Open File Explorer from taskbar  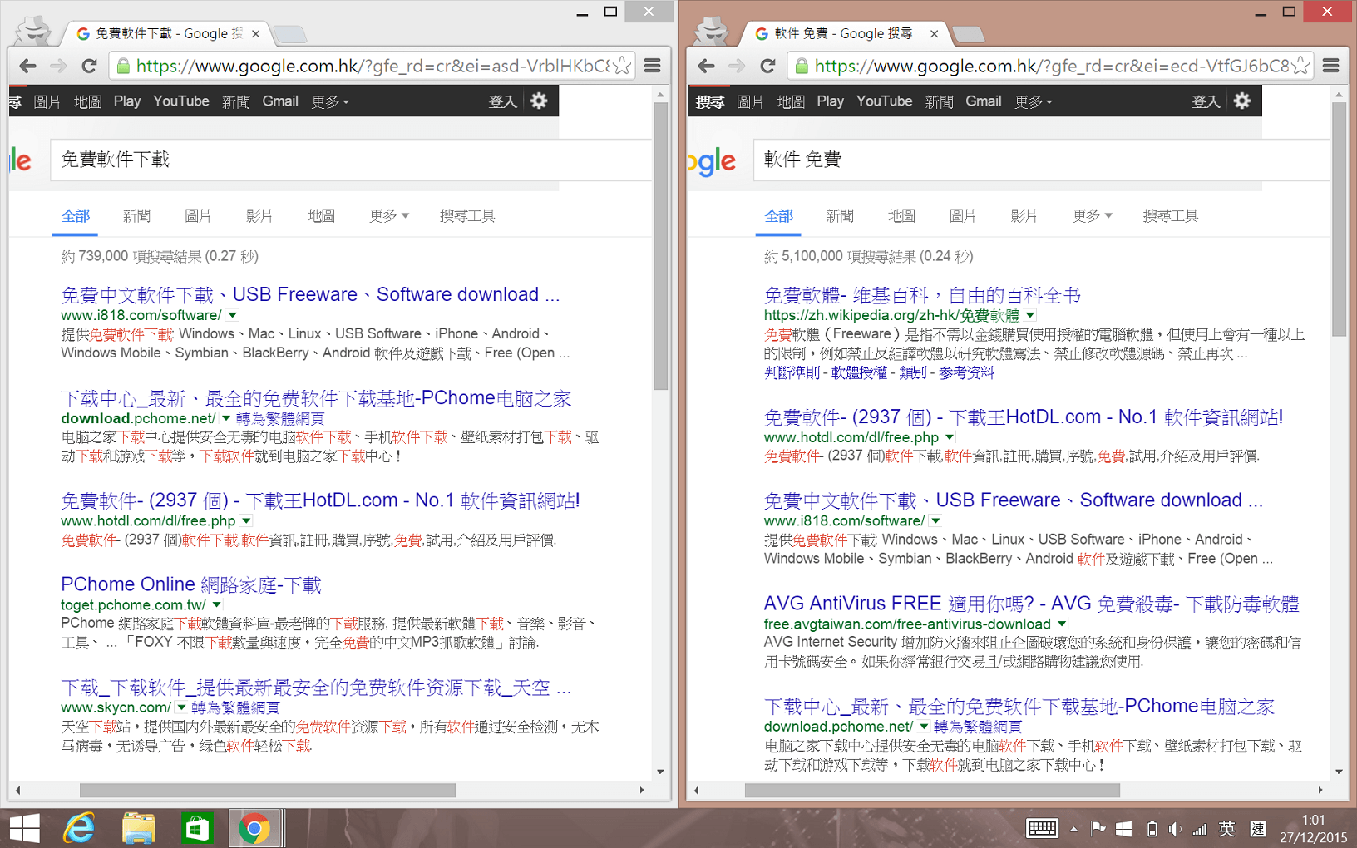(138, 828)
